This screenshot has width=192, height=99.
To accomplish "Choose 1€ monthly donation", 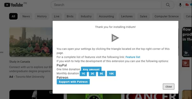I will tap(83, 74).
